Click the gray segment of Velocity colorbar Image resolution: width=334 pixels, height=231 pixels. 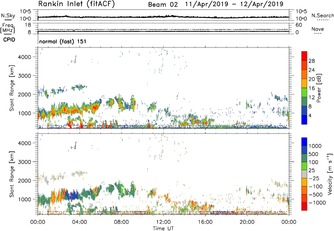coord(304,174)
